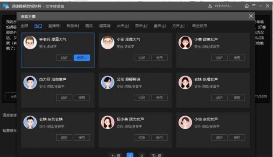Show the 男声主 voices tab
This screenshot has width=273, height=157.
[x=141, y=26]
